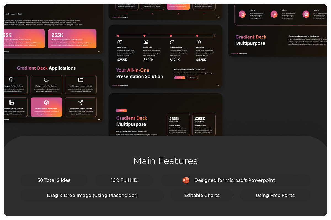331x220 pixels.
Task: Click the Let's go! pill button
Action: coord(122,111)
